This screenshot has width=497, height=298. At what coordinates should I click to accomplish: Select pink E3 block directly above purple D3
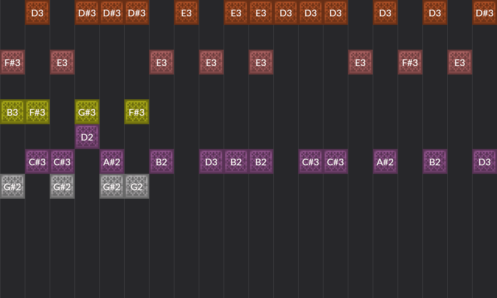click(x=211, y=62)
